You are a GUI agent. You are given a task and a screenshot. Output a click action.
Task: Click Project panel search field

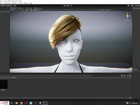tap(106, 76)
